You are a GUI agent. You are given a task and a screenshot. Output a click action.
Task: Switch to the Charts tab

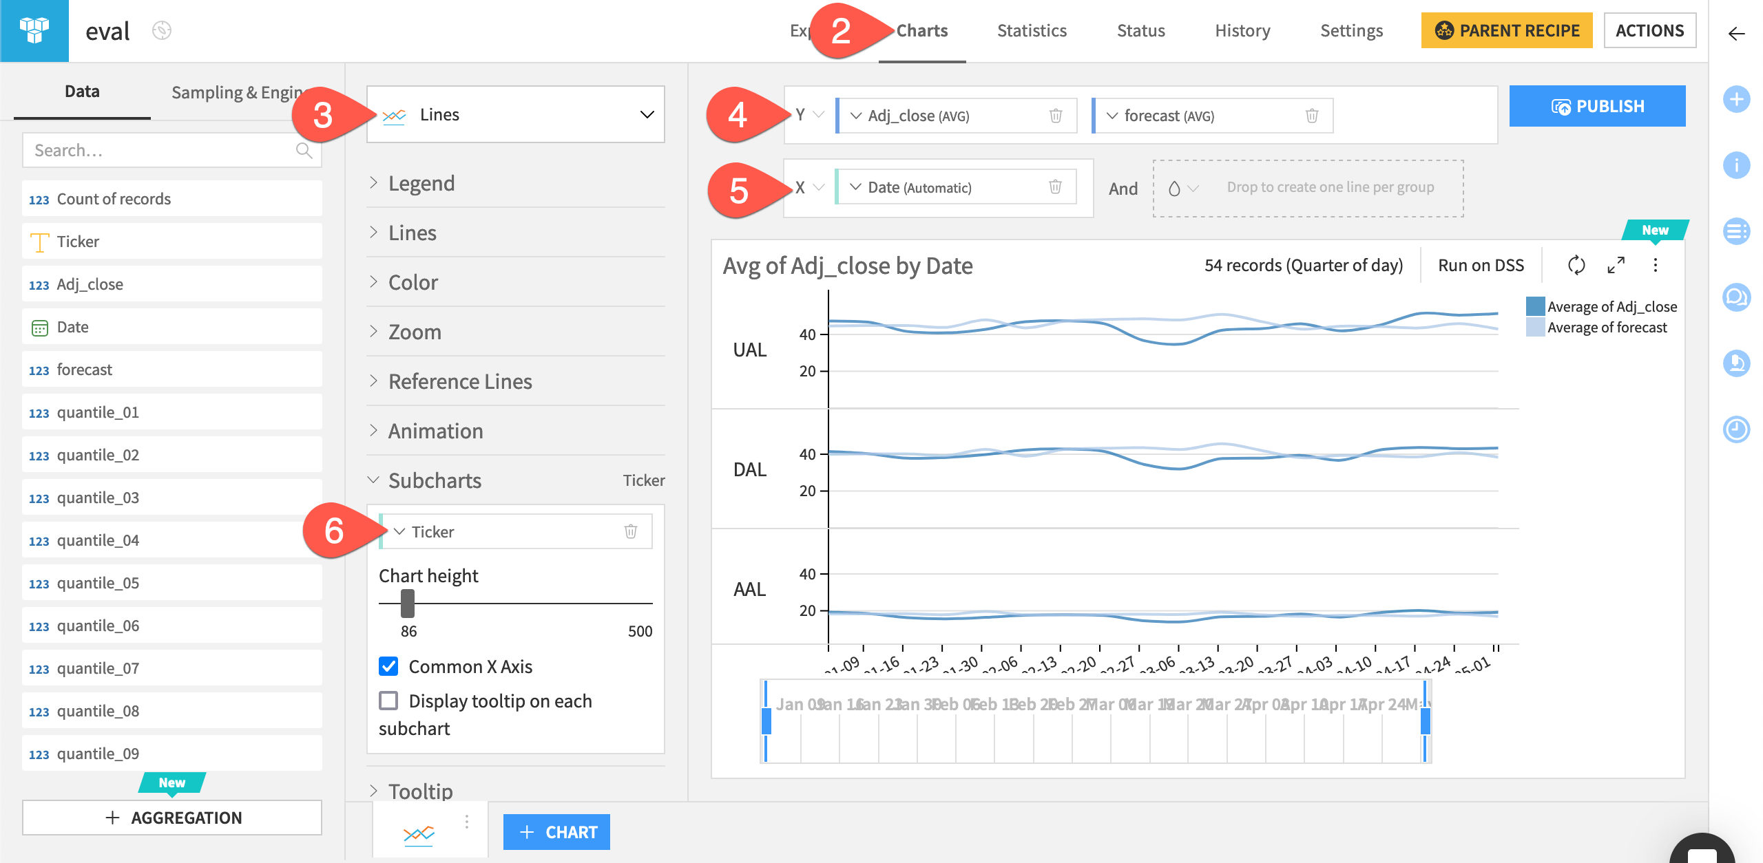pyautogui.click(x=922, y=30)
